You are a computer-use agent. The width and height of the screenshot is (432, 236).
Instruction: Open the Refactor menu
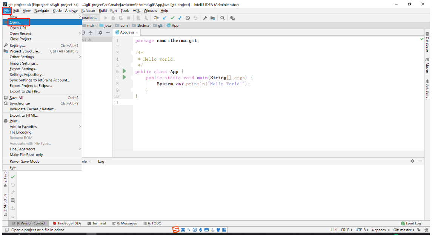(x=88, y=11)
